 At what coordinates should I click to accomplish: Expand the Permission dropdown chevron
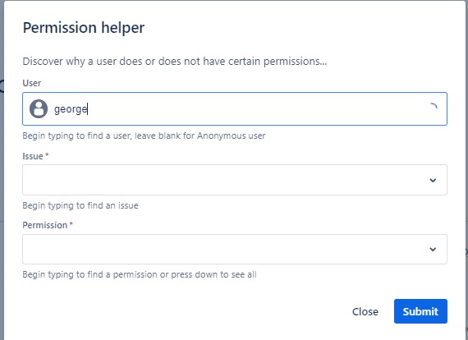point(433,250)
